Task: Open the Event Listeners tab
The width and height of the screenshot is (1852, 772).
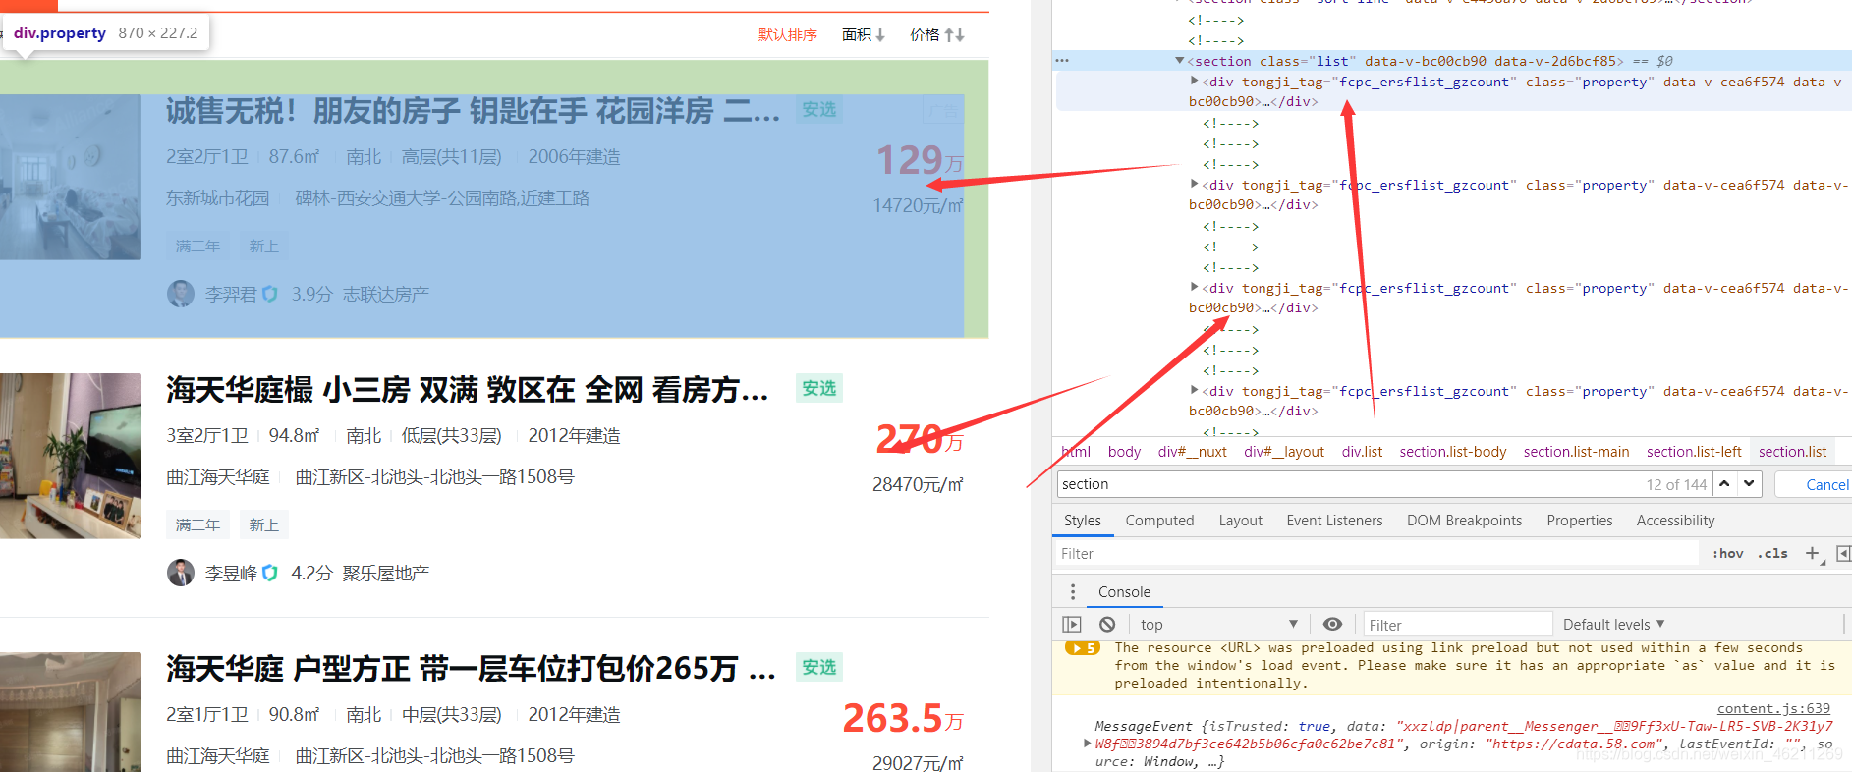Action: coord(1334,521)
